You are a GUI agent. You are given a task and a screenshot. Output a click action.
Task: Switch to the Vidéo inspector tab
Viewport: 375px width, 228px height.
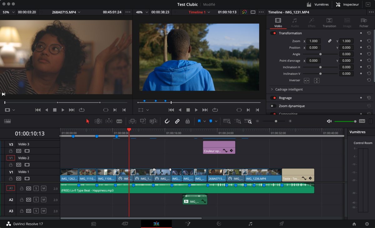click(x=278, y=23)
